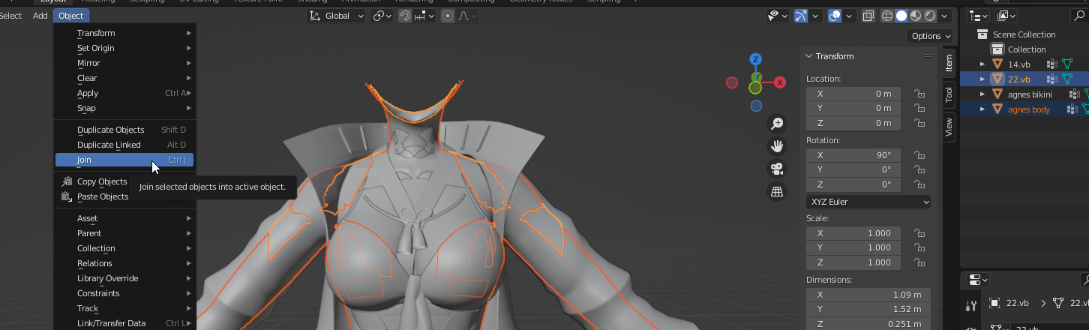The width and height of the screenshot is (1089, 330).
Task: Click Duplicate Objects in Object menu
Action: point(124,130)
